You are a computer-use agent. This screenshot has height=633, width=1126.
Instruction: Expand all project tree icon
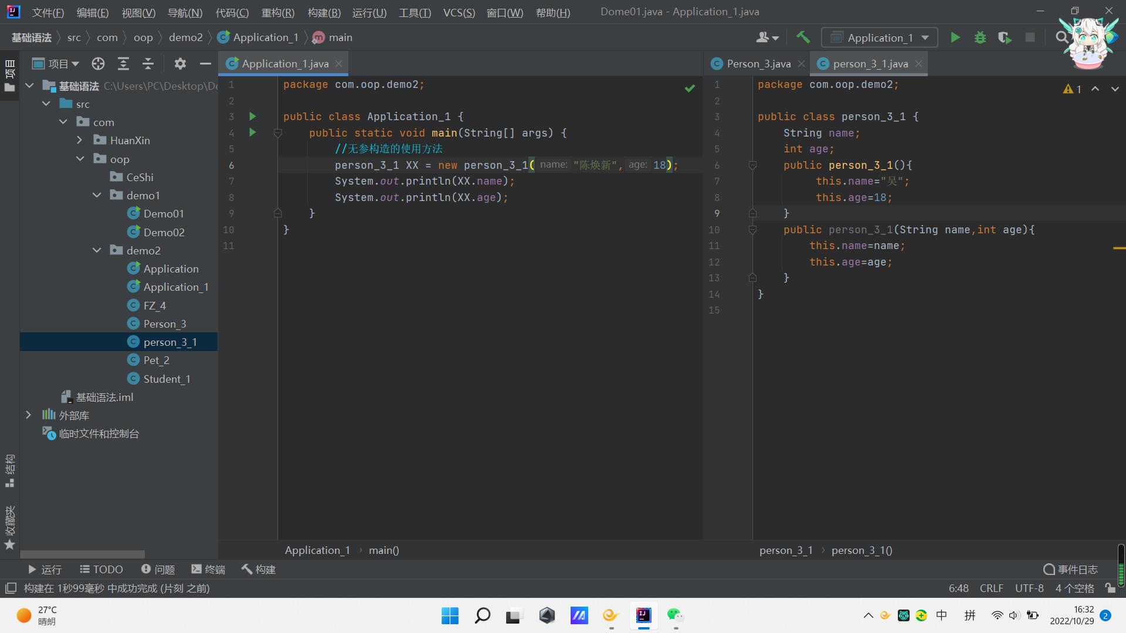tap(123, 64)
